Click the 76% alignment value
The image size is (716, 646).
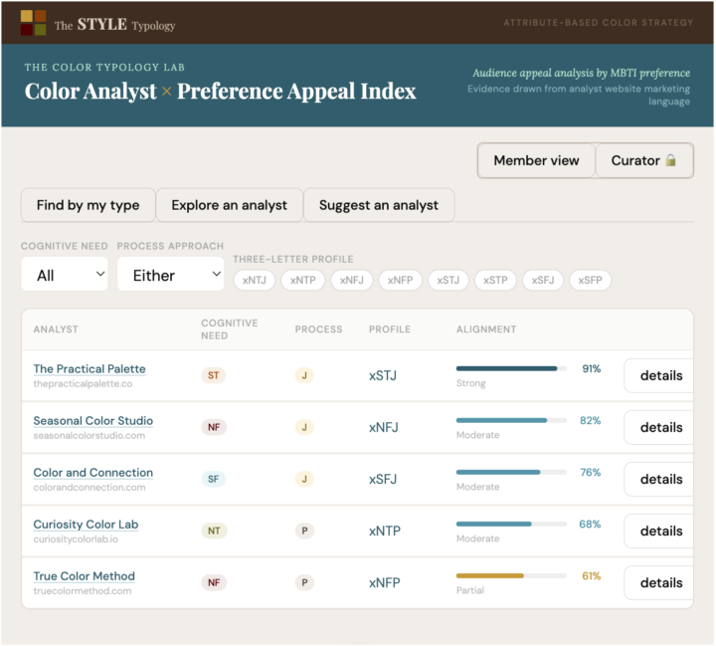pos(591,472)
